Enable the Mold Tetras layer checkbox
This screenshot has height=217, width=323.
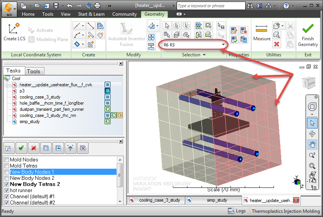(x=7, y=166)
